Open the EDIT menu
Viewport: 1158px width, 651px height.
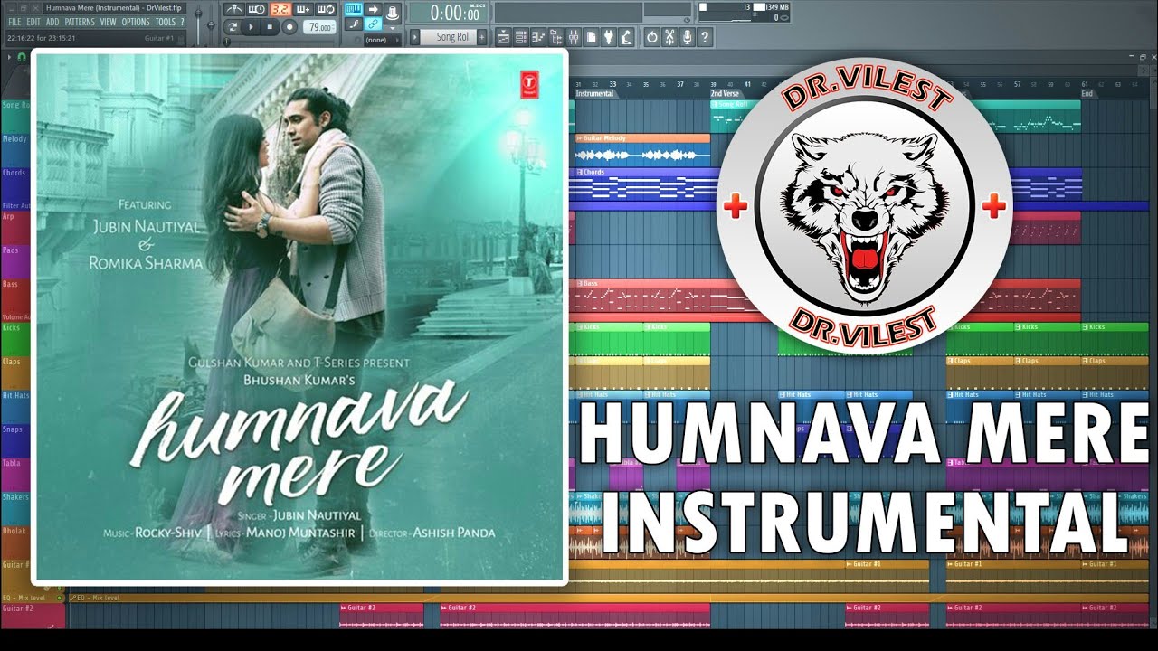tap(33, 22)
